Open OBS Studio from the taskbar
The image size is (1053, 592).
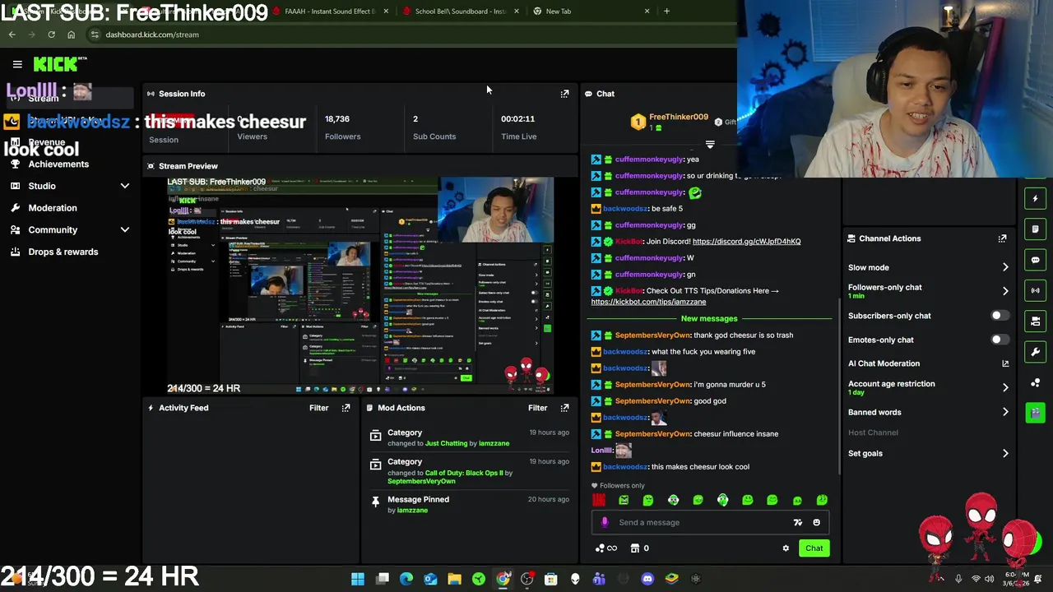[x=526, y=579]
